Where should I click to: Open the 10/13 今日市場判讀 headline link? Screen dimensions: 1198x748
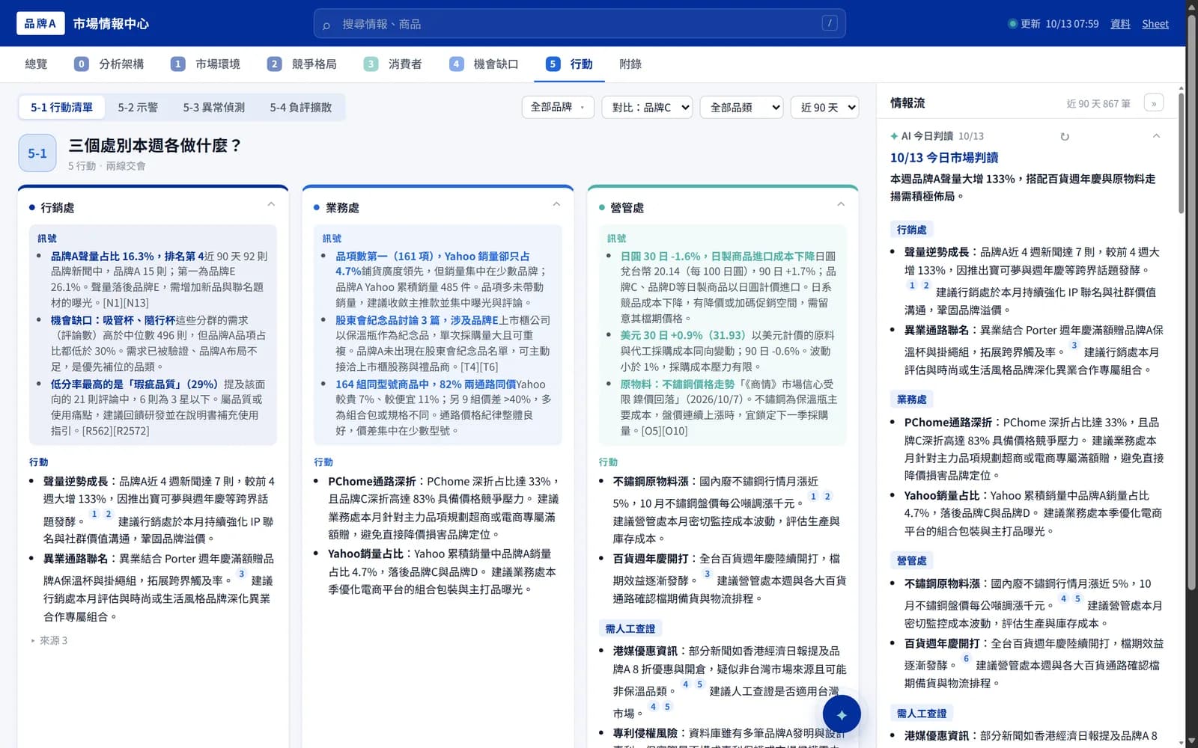click(944, 158)
